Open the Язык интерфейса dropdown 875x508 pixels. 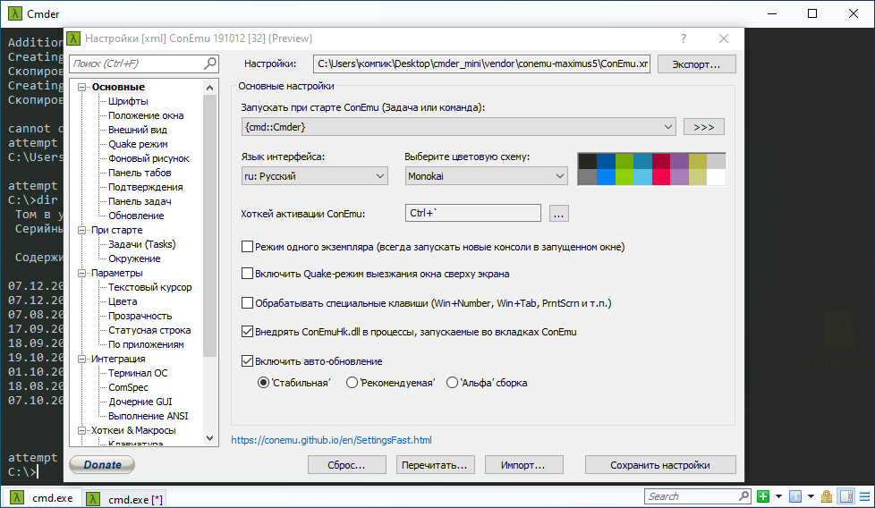click(314, 177)
